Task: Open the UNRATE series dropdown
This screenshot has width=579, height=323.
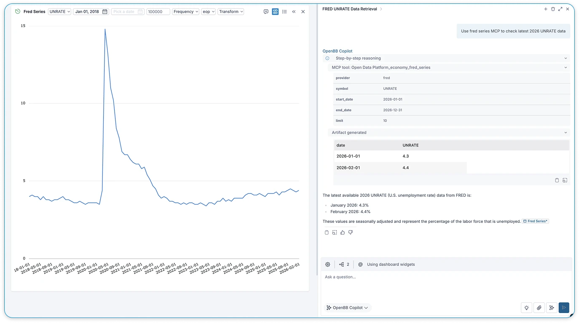Action: click(x=59, y=11)
